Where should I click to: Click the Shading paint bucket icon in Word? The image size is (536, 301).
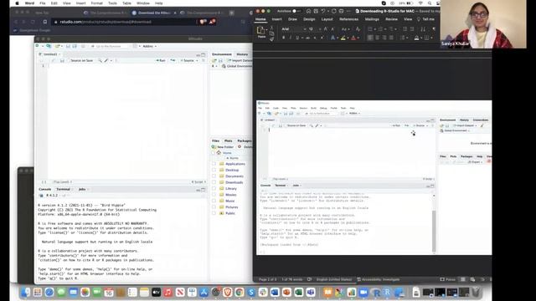[x=416, y=38]
